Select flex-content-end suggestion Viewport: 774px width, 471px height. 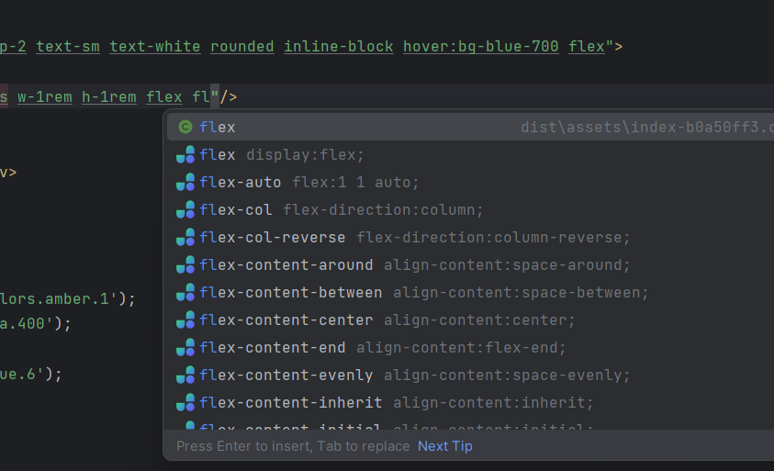click(470, 348)
